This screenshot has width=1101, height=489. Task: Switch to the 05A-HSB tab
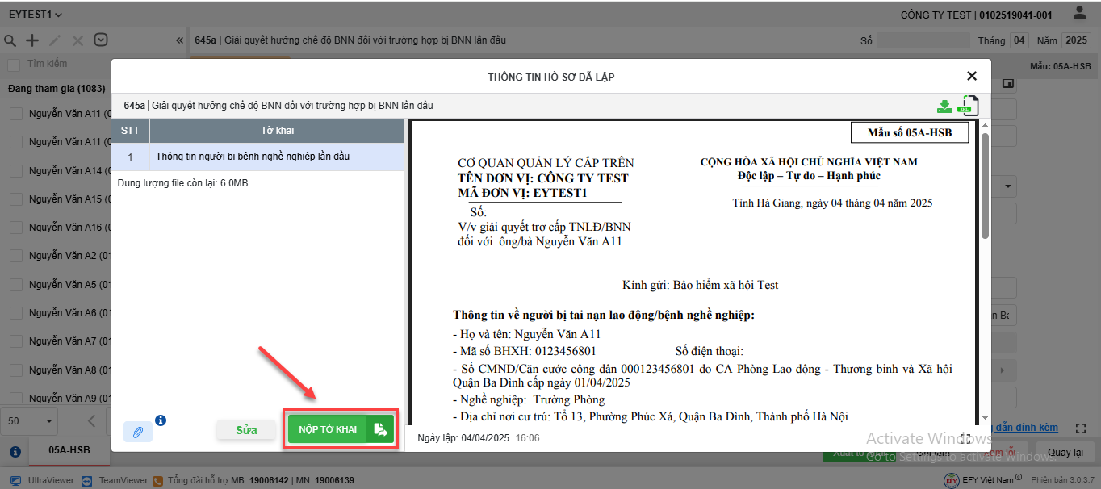[x=69, y=450]
